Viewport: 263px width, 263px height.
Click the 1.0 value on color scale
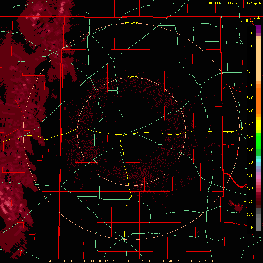250,176
